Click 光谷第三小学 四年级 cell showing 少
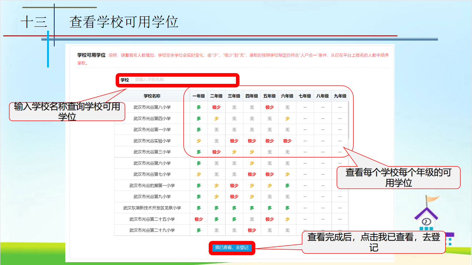The width and height of the screenshot is (472, 265). click(x=252, y=152)
